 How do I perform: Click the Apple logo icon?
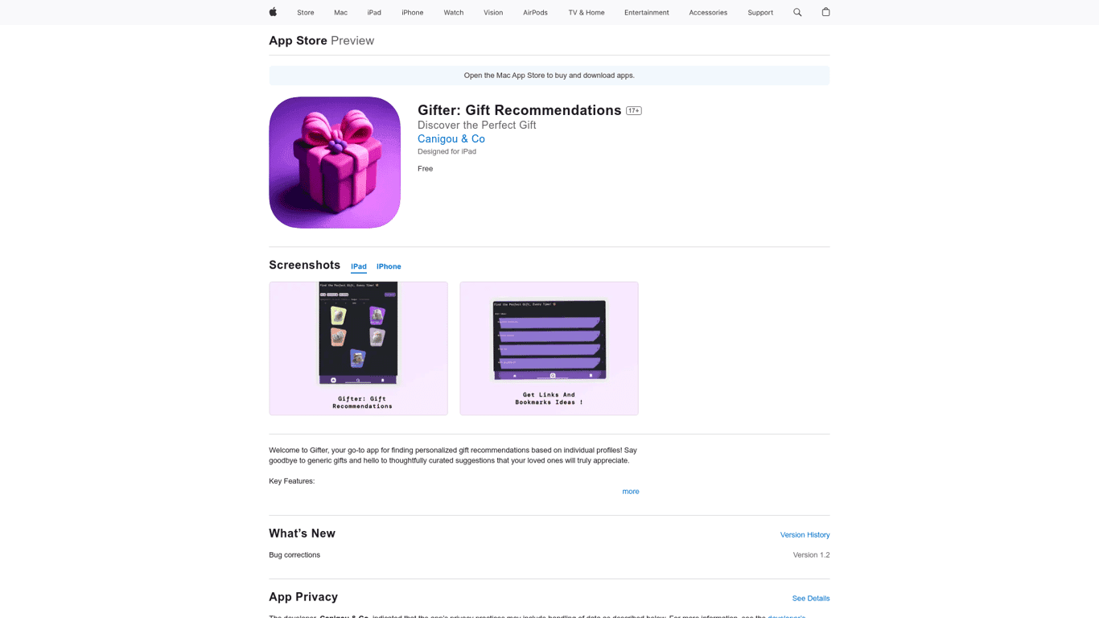click(273, 12)
